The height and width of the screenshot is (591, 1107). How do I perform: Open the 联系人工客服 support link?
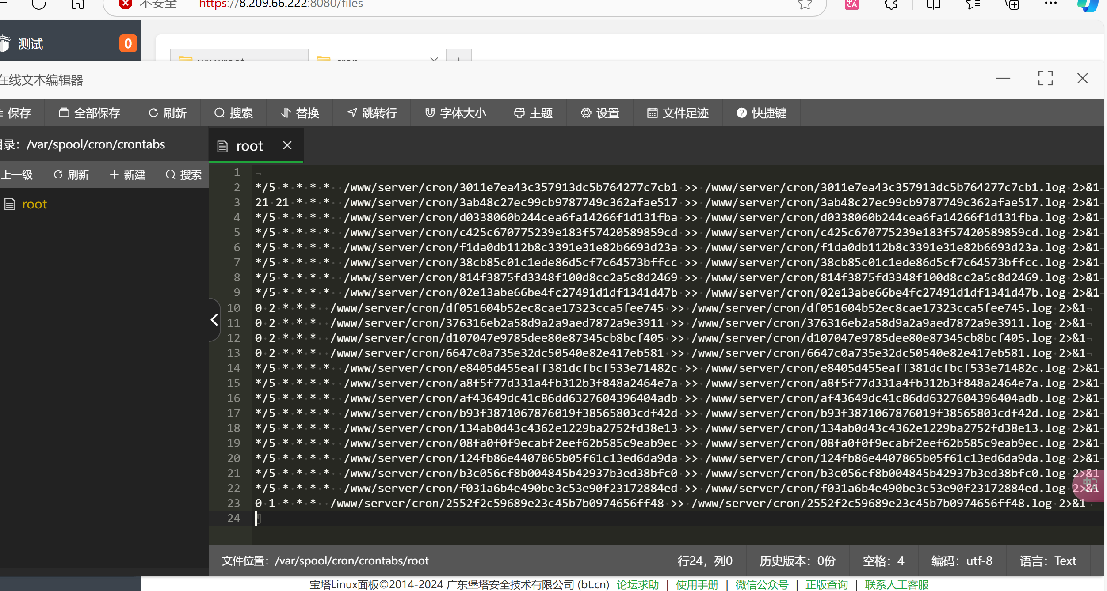(897, 584)
